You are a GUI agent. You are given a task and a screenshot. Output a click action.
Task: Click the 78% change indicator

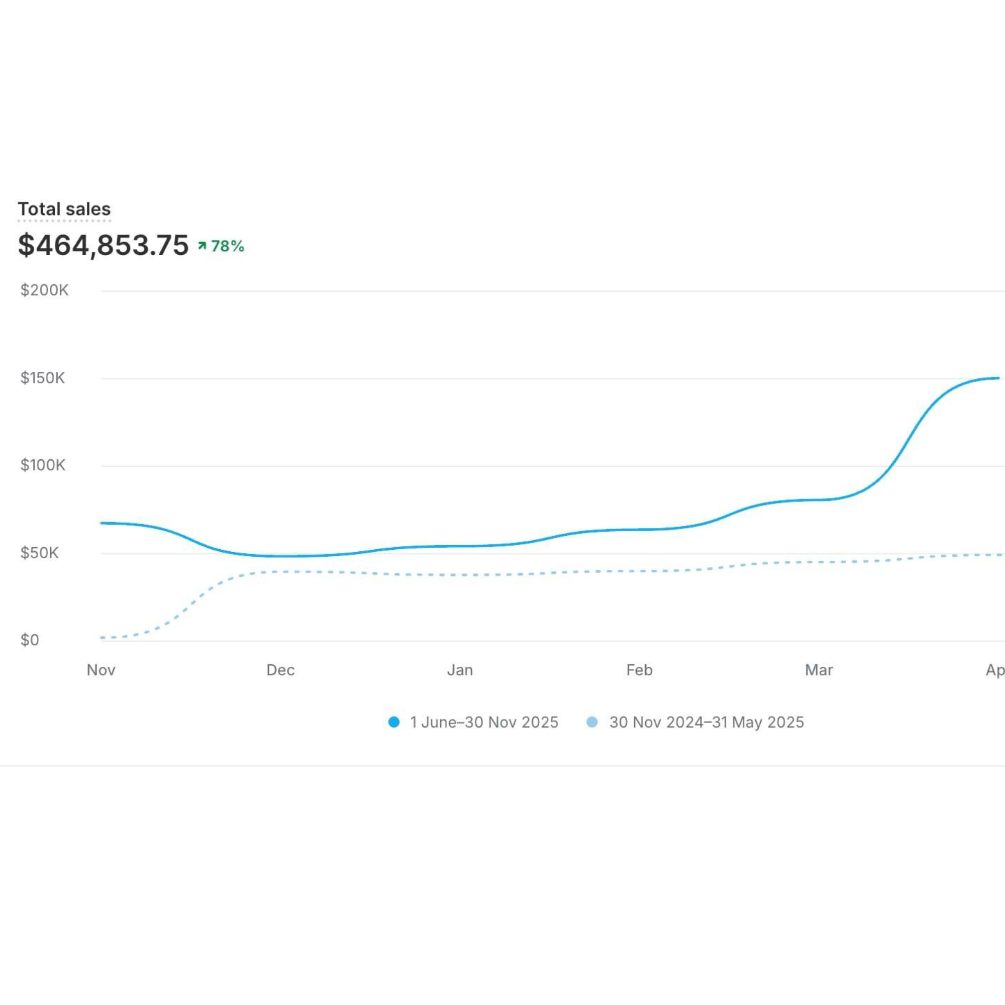[x=227, y=246]
